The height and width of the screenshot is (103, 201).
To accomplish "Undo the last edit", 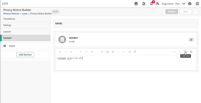I will point(175,52).
